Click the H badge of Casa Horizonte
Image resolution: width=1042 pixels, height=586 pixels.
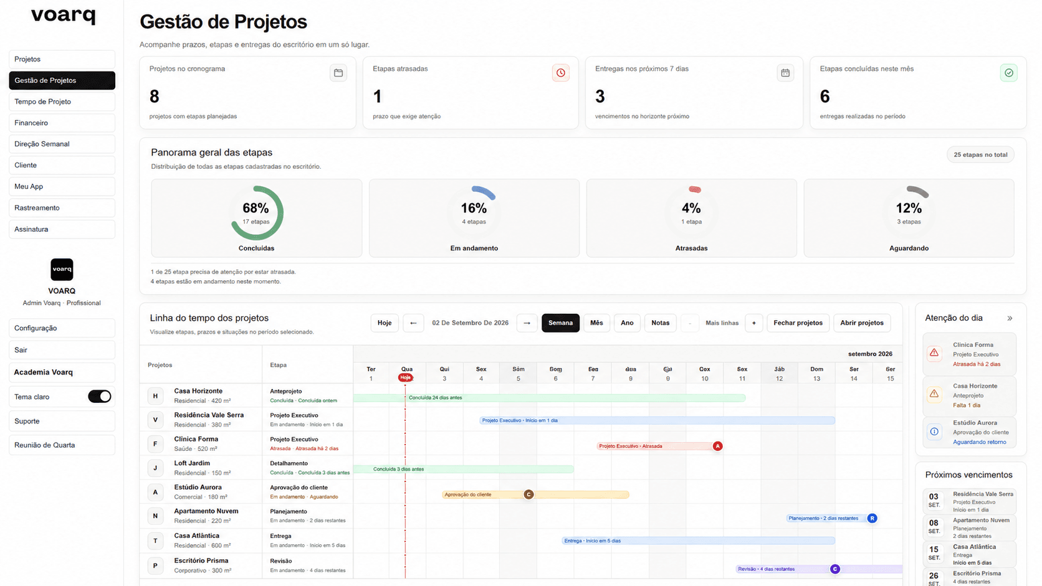[x=155, y=395]
